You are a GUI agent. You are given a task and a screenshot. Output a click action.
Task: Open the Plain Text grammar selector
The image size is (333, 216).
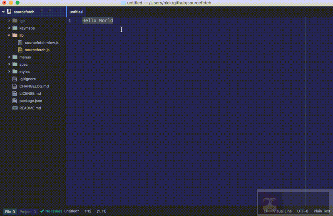coord(322,211)
